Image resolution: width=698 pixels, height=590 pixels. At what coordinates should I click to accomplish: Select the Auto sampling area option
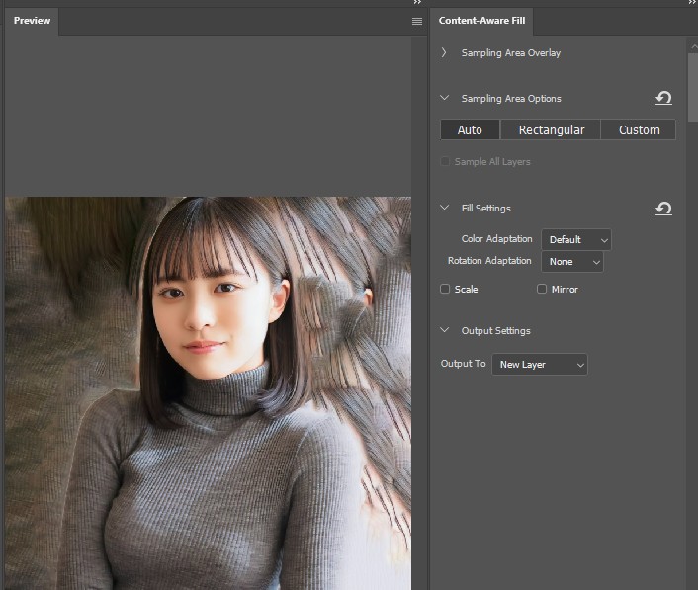470,129
